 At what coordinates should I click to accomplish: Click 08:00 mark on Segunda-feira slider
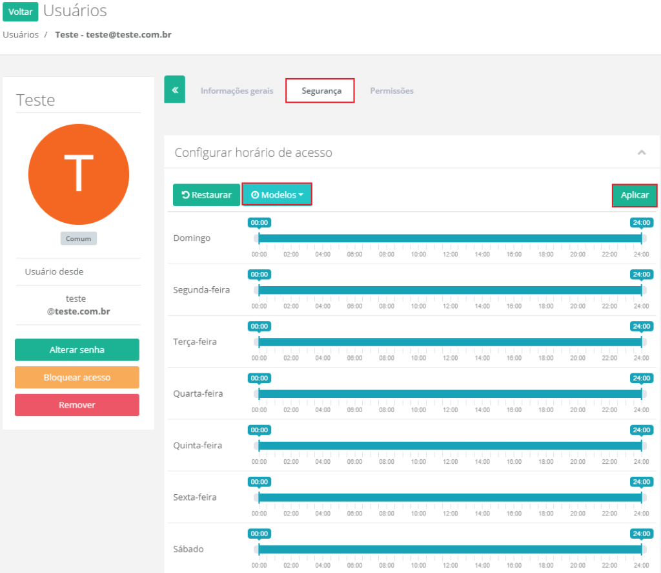tap(387, 306)
